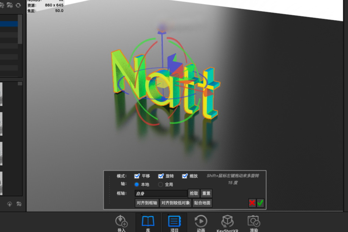Click the 枢轴 pivot field showing 自身

(161, 193)
